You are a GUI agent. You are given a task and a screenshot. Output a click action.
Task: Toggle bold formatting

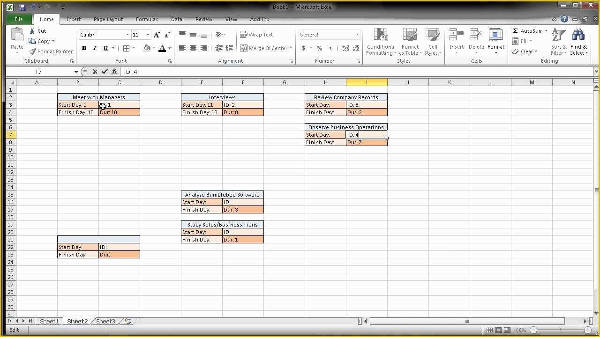(84, 48)
